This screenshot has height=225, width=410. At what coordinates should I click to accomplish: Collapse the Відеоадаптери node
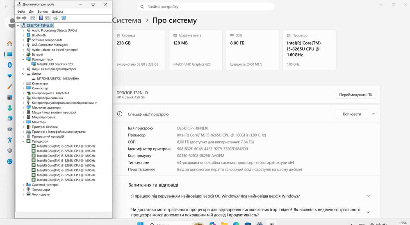23,59
